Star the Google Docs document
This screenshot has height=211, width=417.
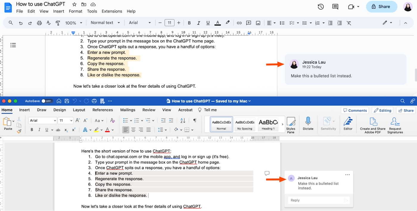pos(74,4)
